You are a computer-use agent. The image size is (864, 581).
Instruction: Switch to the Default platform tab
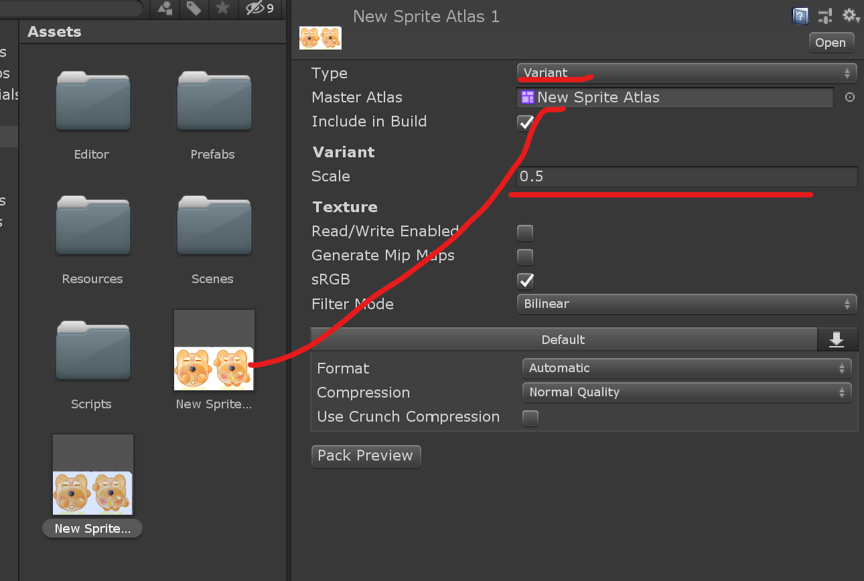[x=563, y=339]
